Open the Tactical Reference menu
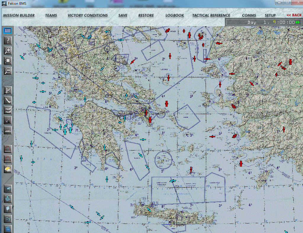 coord(211,15)
